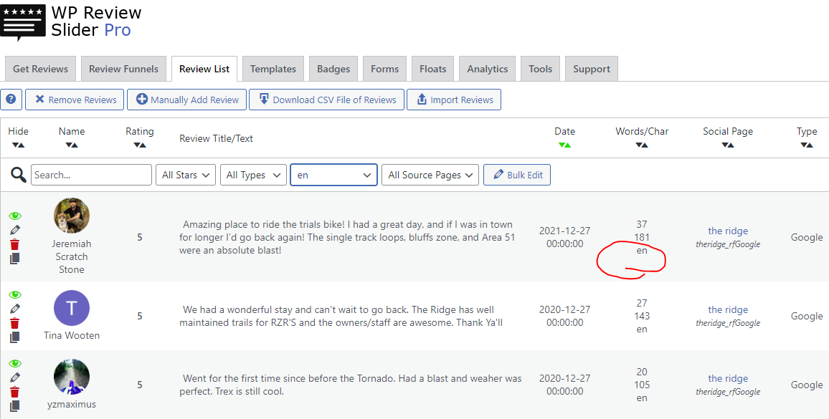The width and height of the screenshot is (829, 419).
Task: Delete Tina Wooten's review using the trash icon
Action: [15, 323]
